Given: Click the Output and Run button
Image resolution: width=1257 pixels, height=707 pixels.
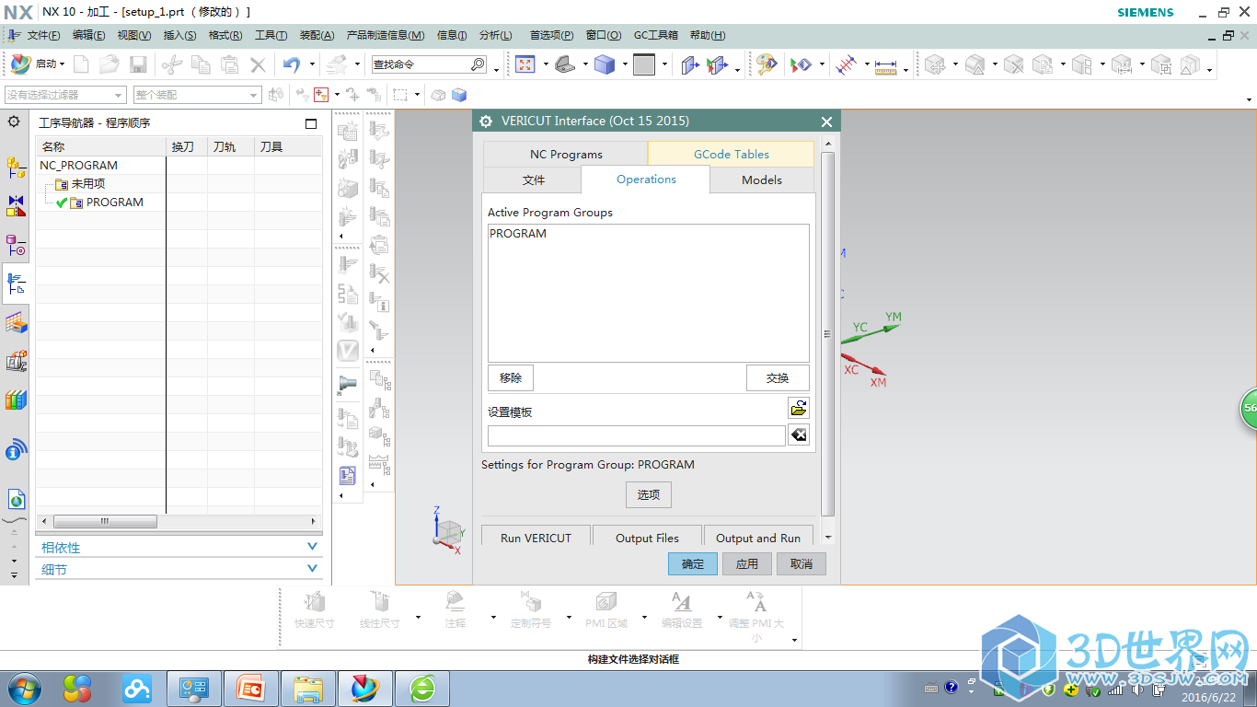Looking at the screenshot, I should 758,538.
